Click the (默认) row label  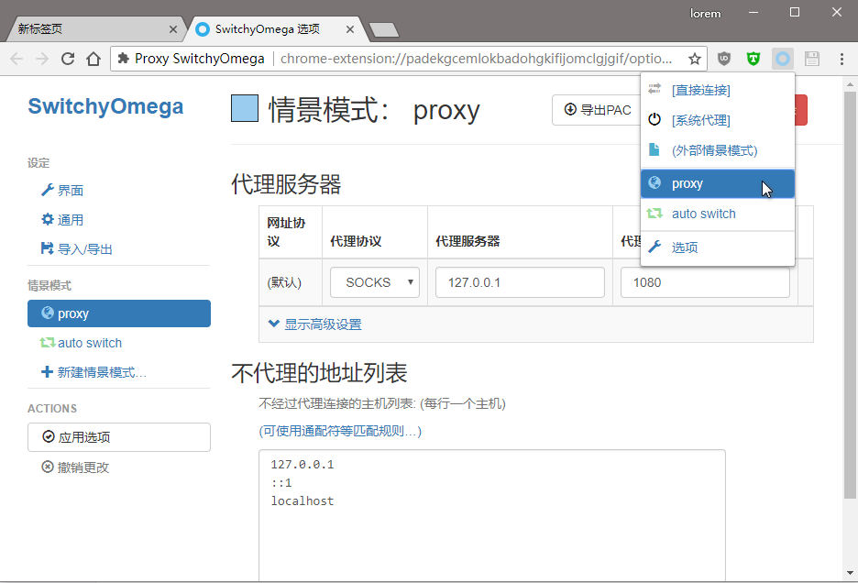(x=284, y=282)
